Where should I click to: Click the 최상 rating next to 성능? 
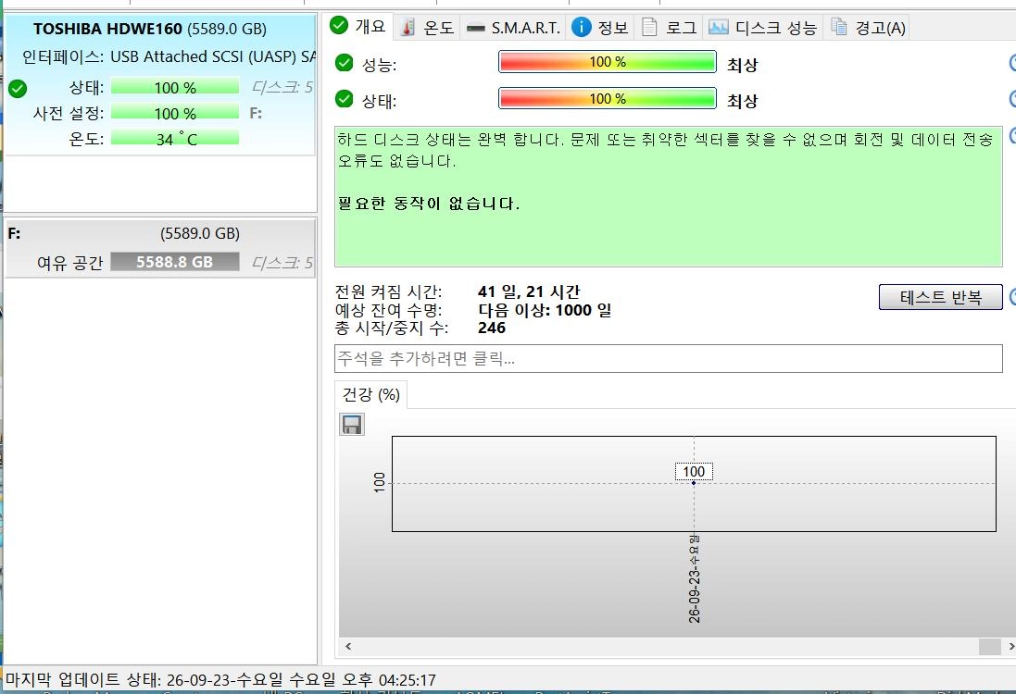tap(742, 64)
